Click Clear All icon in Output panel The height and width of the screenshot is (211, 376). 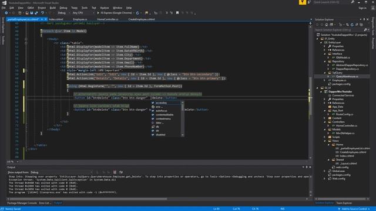tap(115, 172)
